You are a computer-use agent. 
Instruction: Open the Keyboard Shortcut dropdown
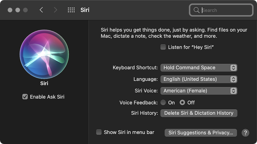coord(199,68)
